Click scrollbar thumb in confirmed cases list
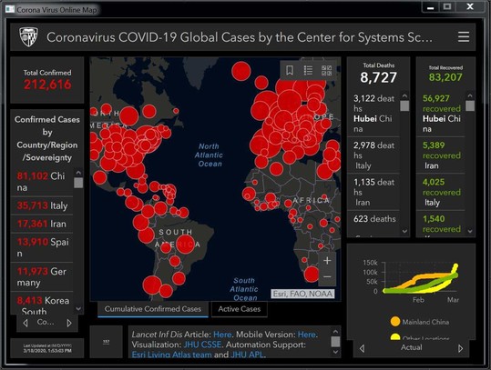Viewport: 491px width, 370px height. tap(78, 183)
